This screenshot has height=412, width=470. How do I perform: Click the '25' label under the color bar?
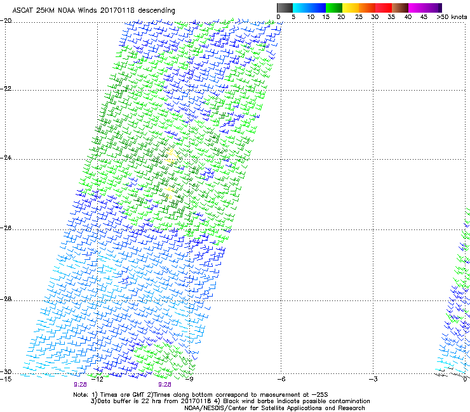[359, 17]
